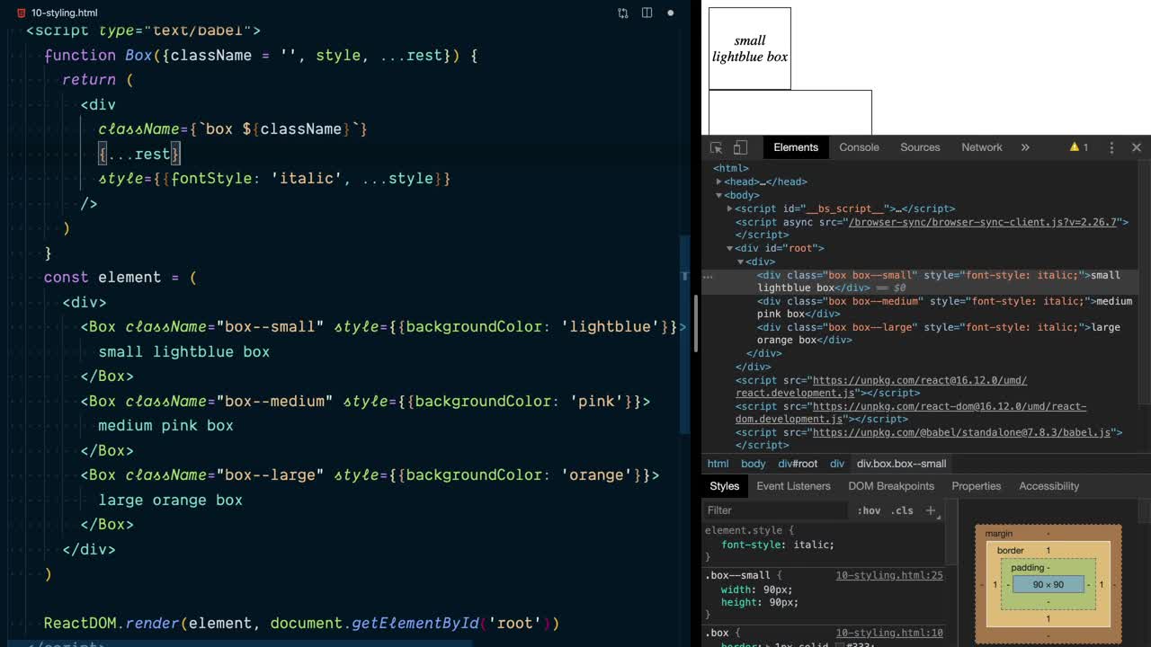1151x647 pixels.
Task: Click the div.box.box--small breadcrumb
Action: point(901,464)
